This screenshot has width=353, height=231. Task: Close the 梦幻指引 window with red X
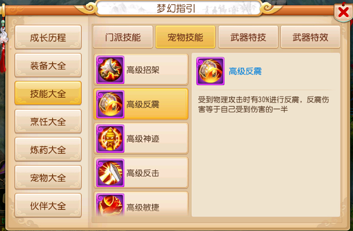click(343, 12)
